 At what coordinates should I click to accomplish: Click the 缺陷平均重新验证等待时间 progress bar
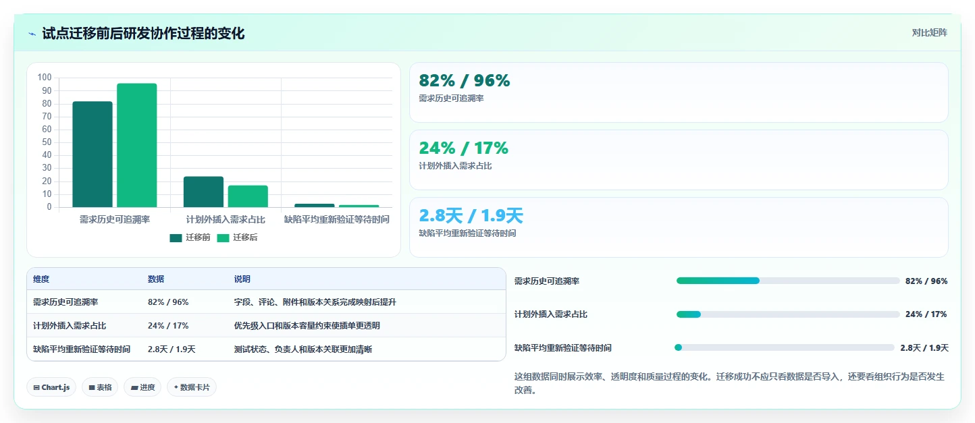click(785, 347)
